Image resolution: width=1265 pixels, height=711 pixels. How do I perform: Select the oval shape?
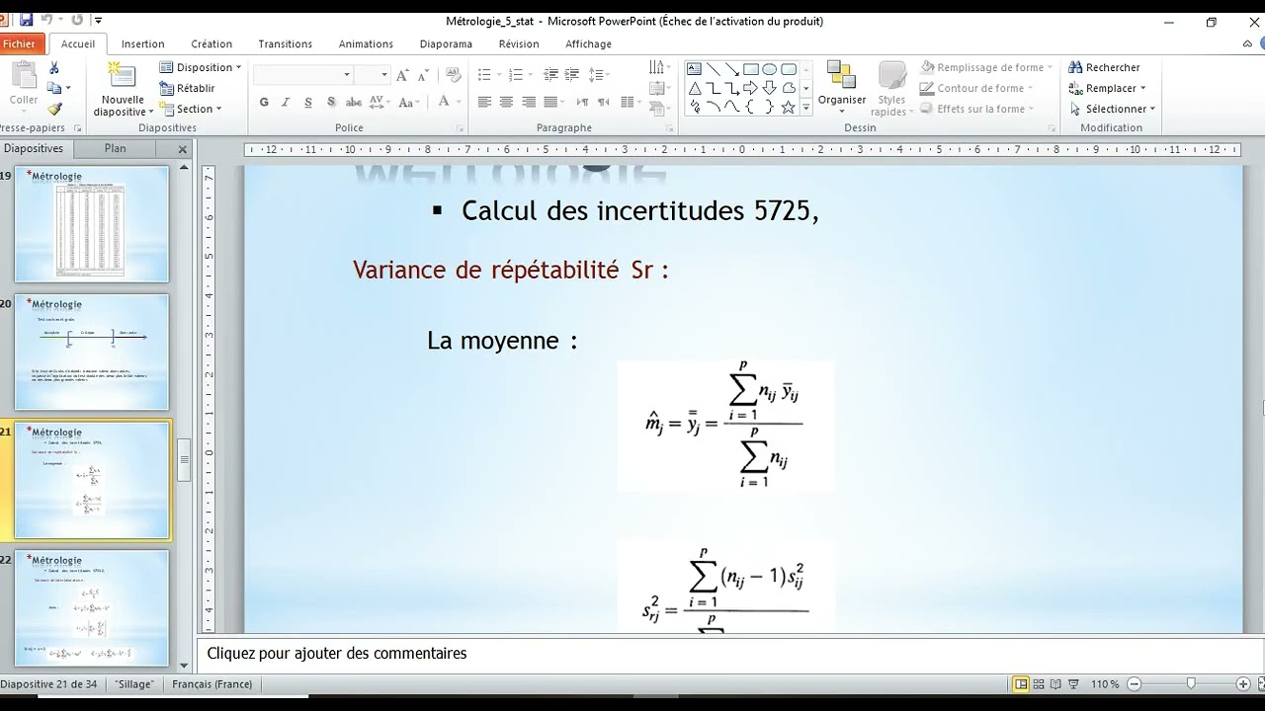[x=769, y=69]
